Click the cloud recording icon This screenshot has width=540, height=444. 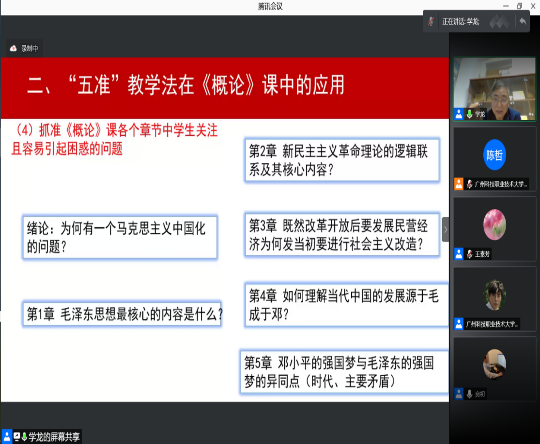(14, 48)
